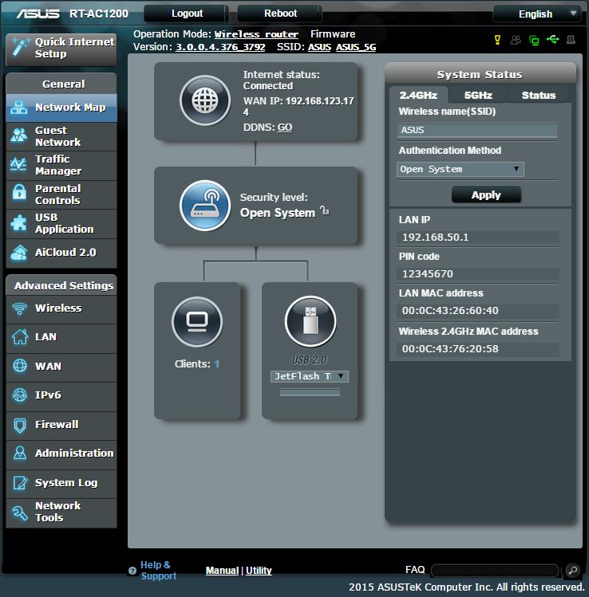Click the printer status icon in header

click(x=571, y=40)
